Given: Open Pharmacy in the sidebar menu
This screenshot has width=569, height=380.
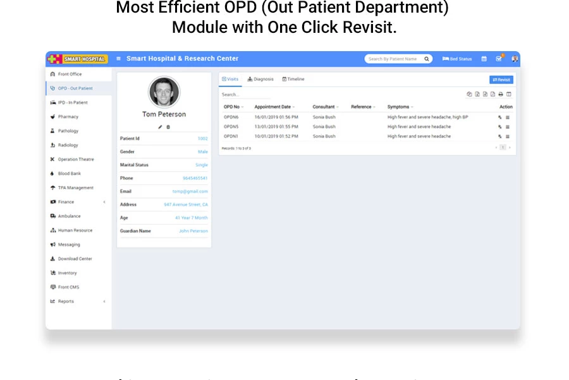Looking at the screenshot, I should [x=68, y=117].
